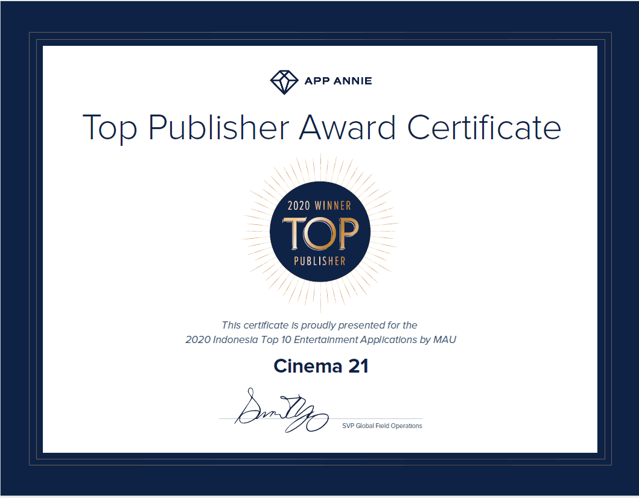Click the word "Publisher" in the large title

[218, 128]
